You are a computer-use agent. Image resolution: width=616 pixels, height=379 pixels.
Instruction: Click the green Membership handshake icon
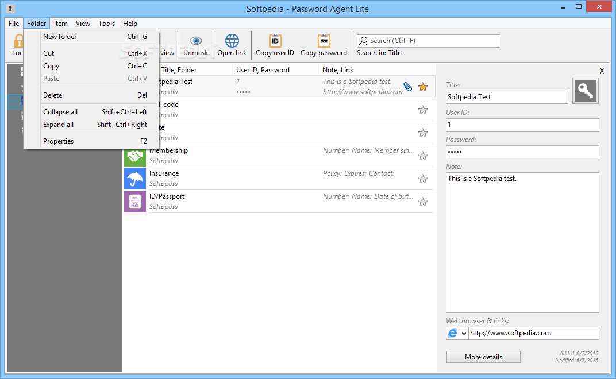[134, 156]
